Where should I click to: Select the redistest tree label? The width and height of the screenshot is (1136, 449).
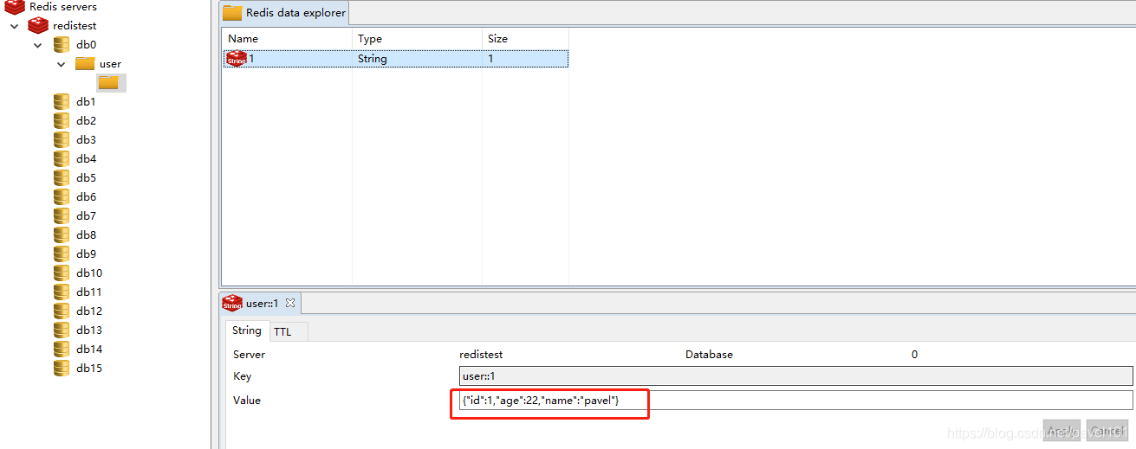75,26
